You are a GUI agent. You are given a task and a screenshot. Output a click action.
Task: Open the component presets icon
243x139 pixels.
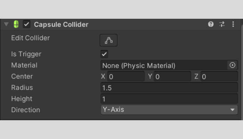222,24
